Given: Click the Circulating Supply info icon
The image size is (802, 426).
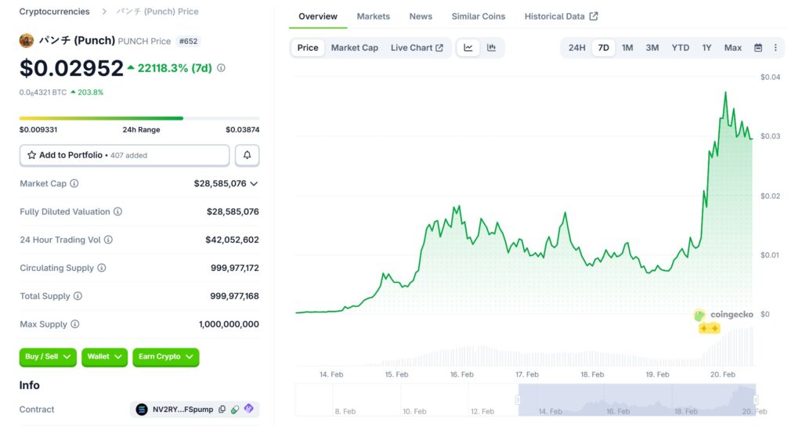Looking at the screenshot, I should pyautogui.click(x=102, y=268).
